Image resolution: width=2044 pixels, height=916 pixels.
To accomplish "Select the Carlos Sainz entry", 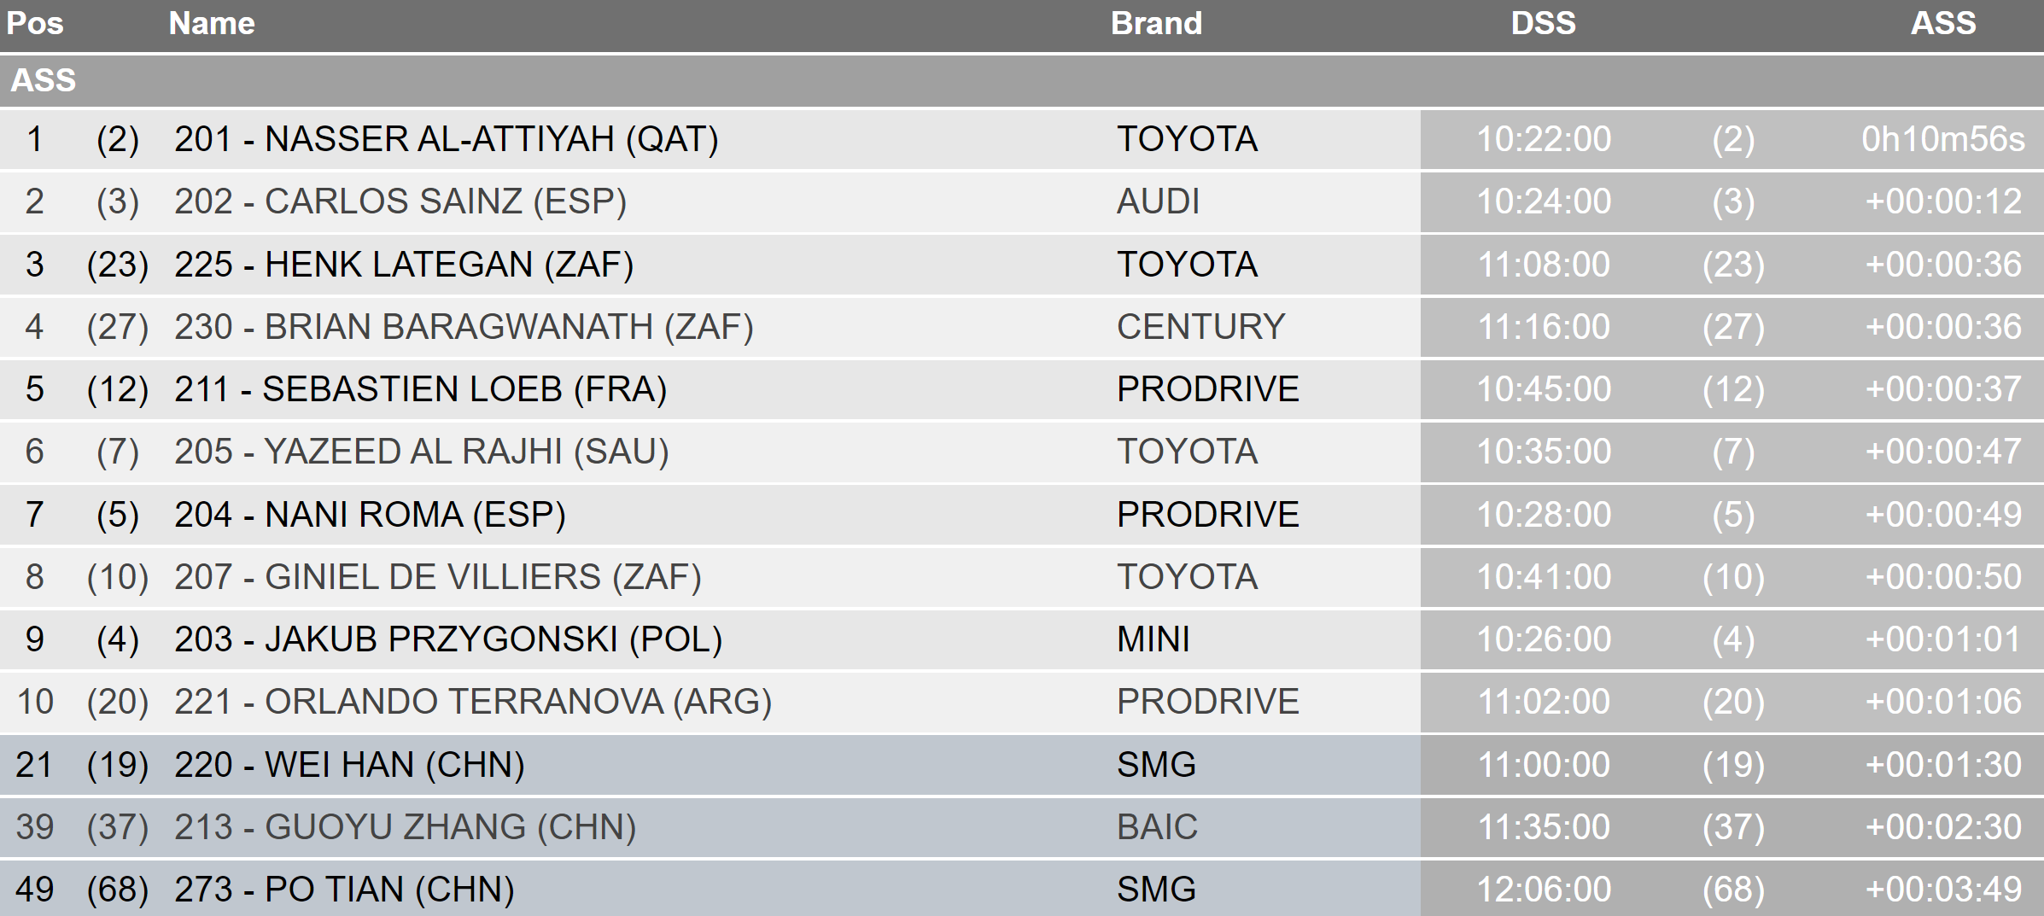I will tap(400, 201).
